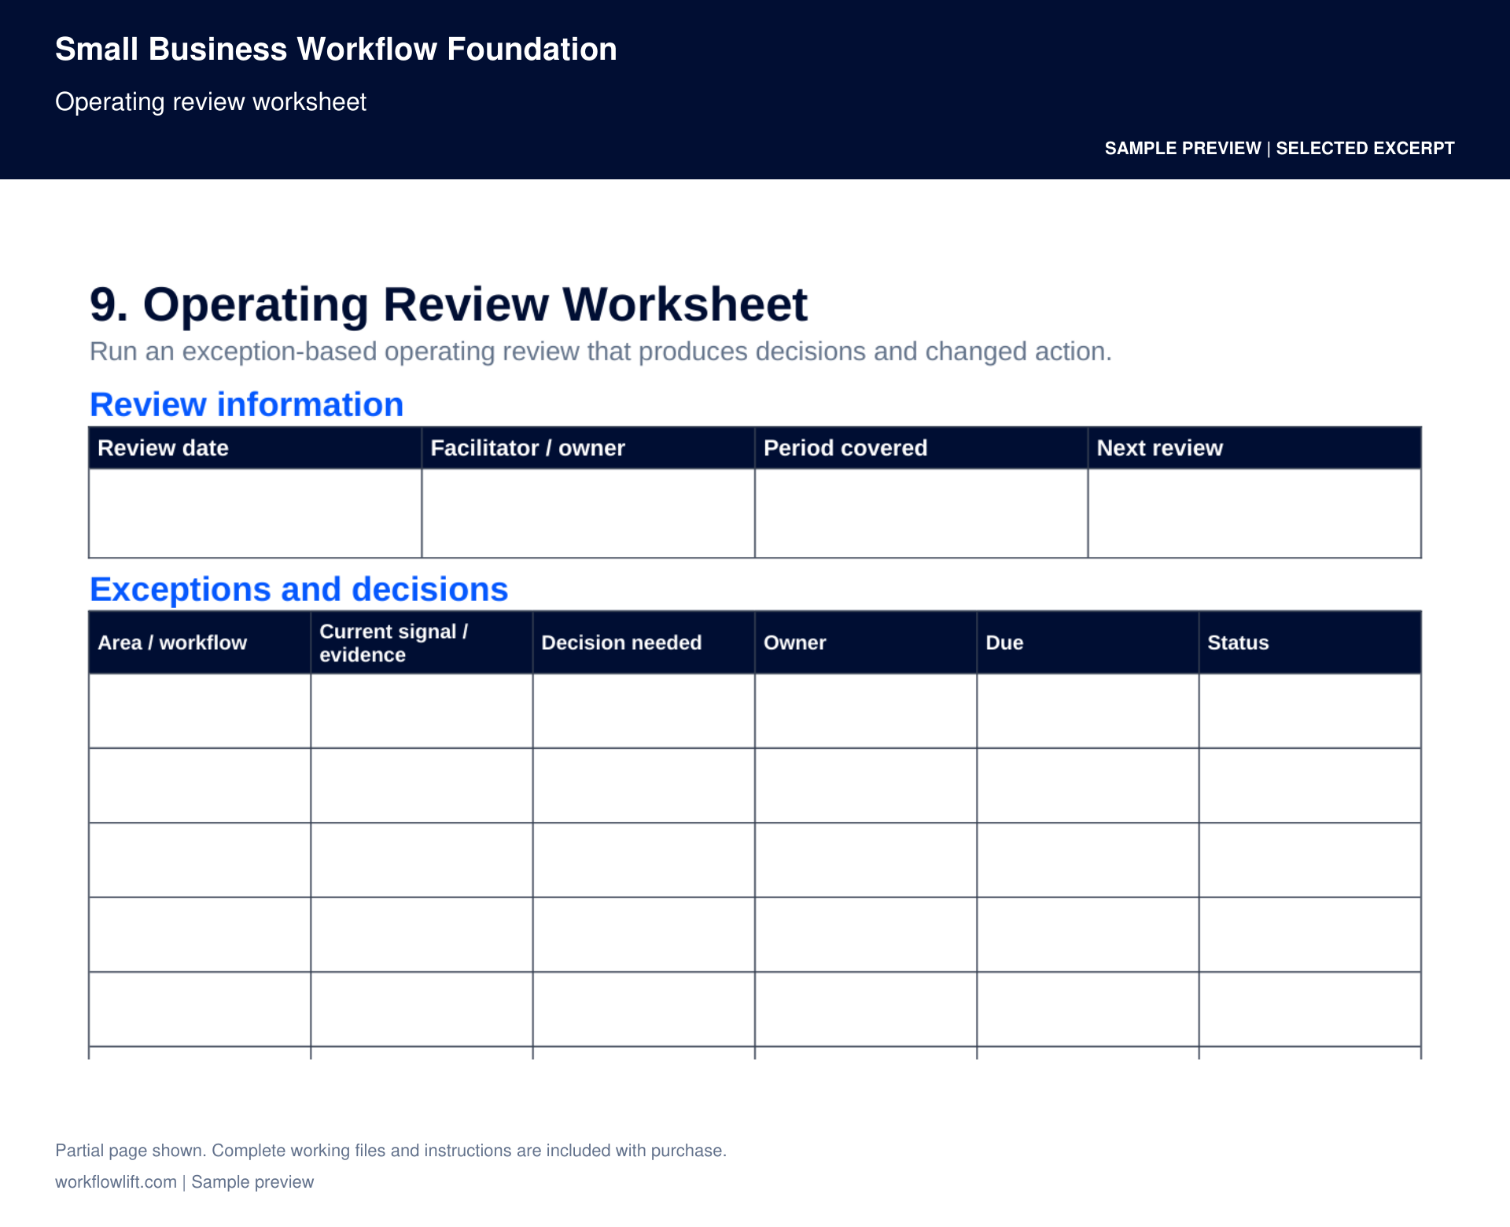Click the empty cell under Facilitator / owner

pyautogui.click(x=588, y=514)
